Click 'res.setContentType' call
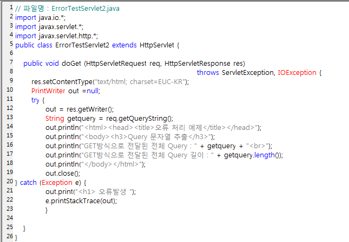349x242 pixels. (x=62, y=82)
